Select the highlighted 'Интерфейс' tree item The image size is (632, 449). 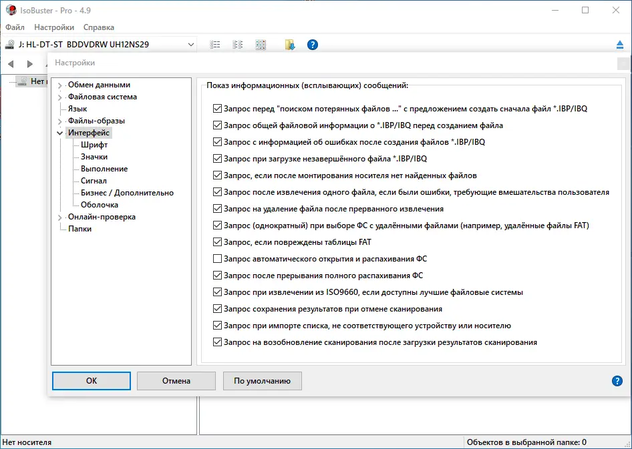point(89,133)
